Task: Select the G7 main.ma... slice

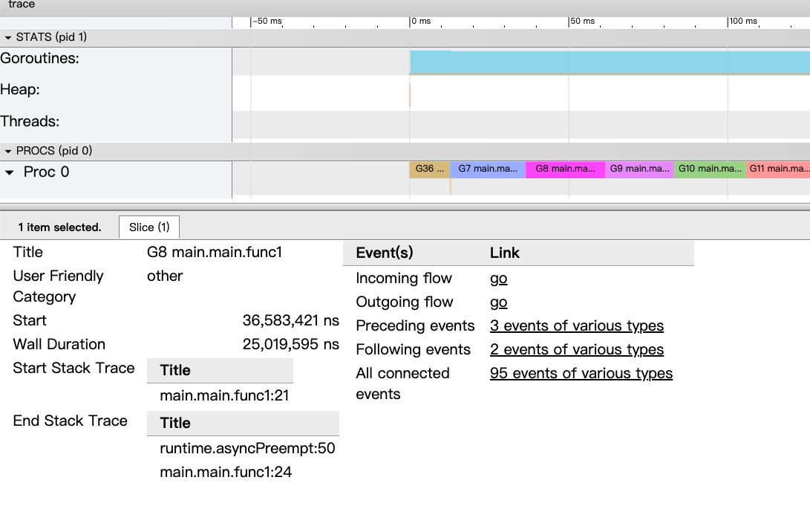Action: click(488, 169)
